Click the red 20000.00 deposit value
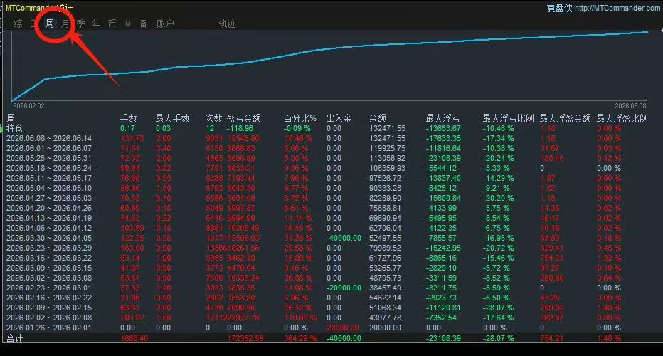Viewport: 663px width, 356px height. [342, 328]
